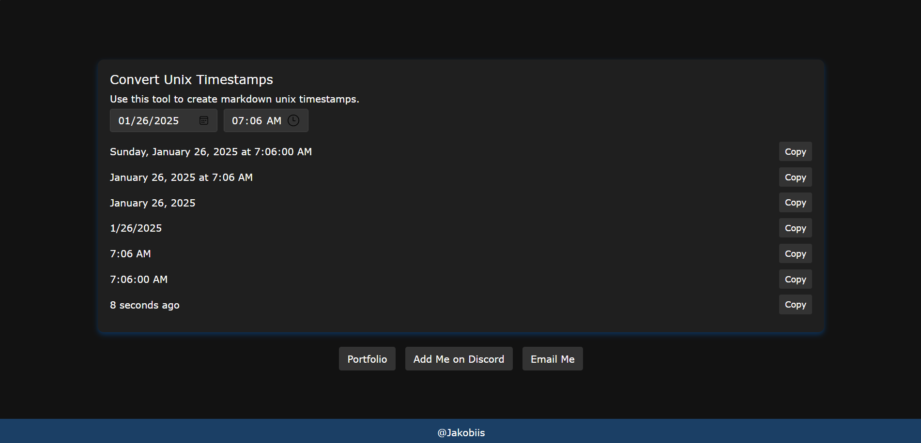The width and height of the screenshot is (921, 443).
Task: Select the AM period in the time field
Action: tap(274, 121)
